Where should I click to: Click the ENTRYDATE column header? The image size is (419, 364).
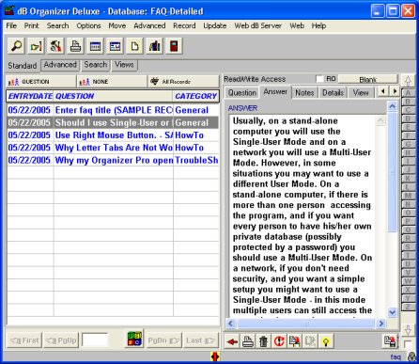[30, 96]
